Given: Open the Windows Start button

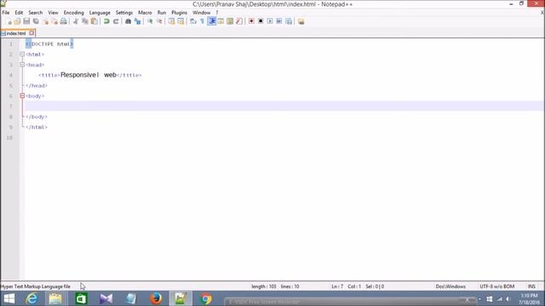Looking at the screenshot, I should coord(9,298).
